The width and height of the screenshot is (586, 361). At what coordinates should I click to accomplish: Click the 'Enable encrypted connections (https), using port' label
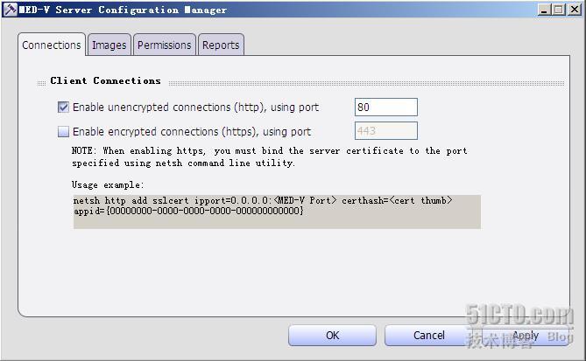pyautogui.click(x=192, y=132)
